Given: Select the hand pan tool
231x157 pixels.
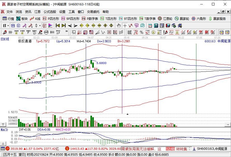Looking at the screenshot, I should (119, 26).
